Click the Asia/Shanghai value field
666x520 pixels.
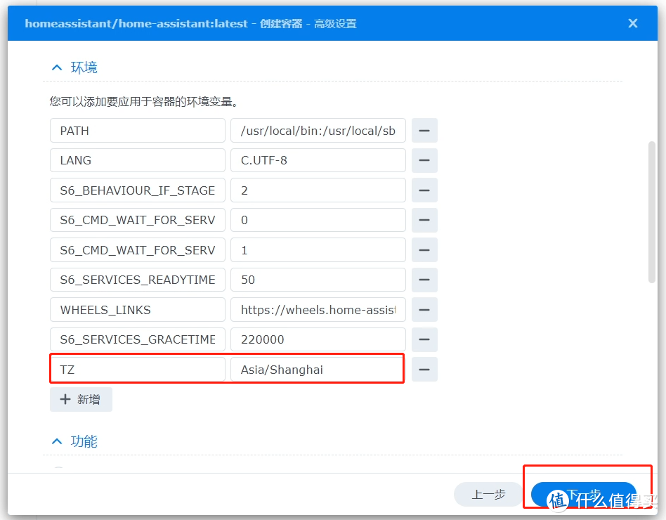pyautogui.click(x=318, y=369)
